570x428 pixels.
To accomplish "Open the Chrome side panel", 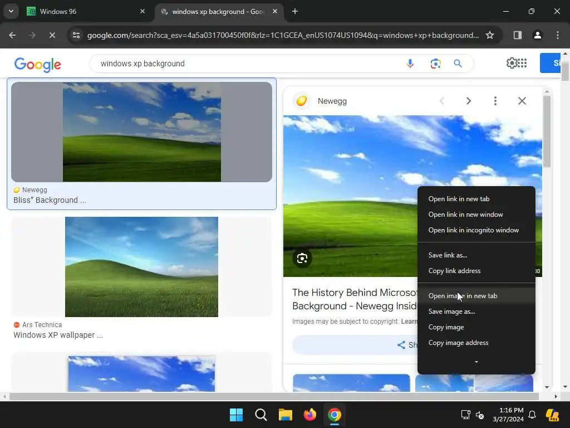I will tap(518, 35).
